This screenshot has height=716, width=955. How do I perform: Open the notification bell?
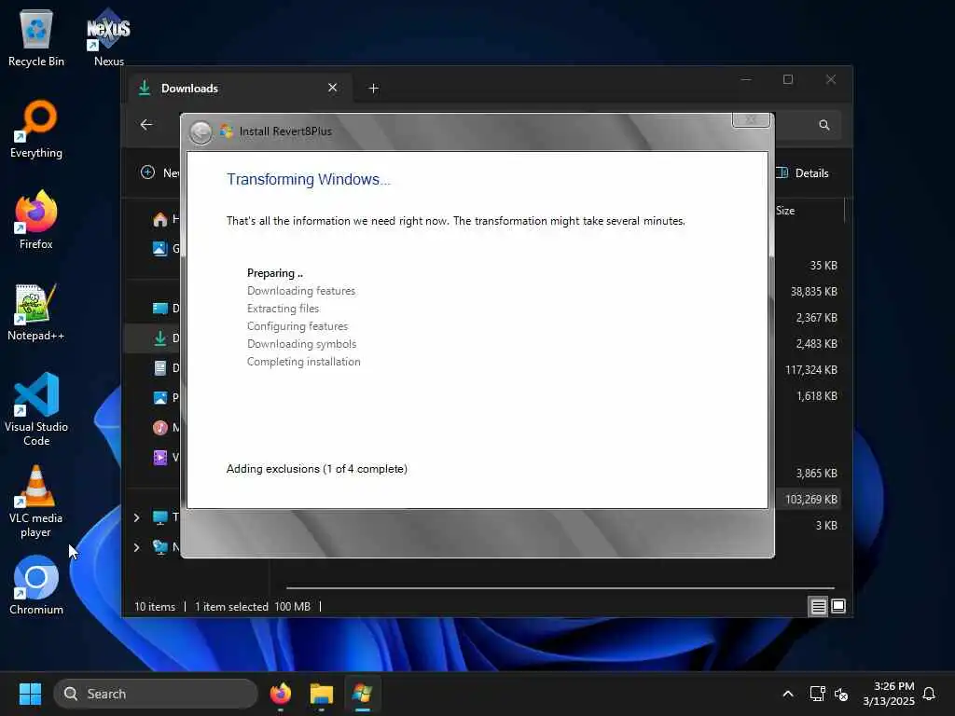(x=929, y=694)
